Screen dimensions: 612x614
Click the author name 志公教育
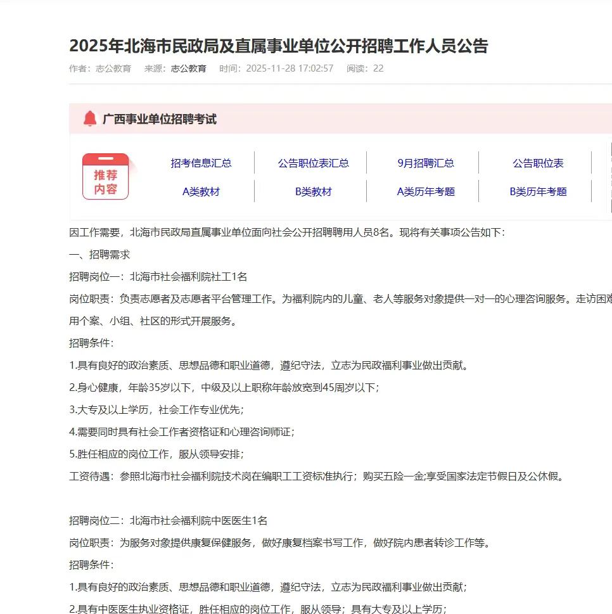(112, 69)
